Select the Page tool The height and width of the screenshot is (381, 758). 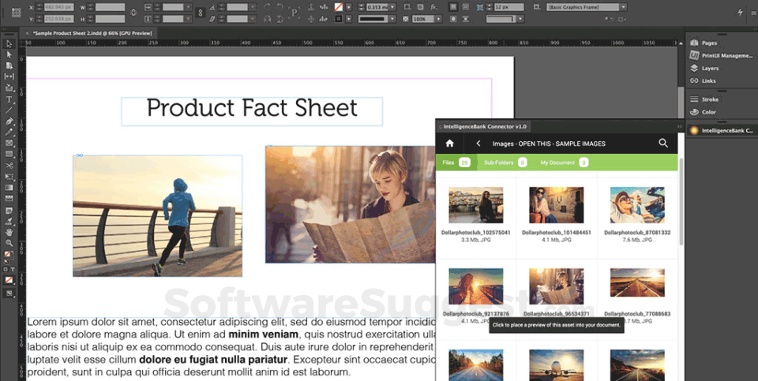[9, 65]
